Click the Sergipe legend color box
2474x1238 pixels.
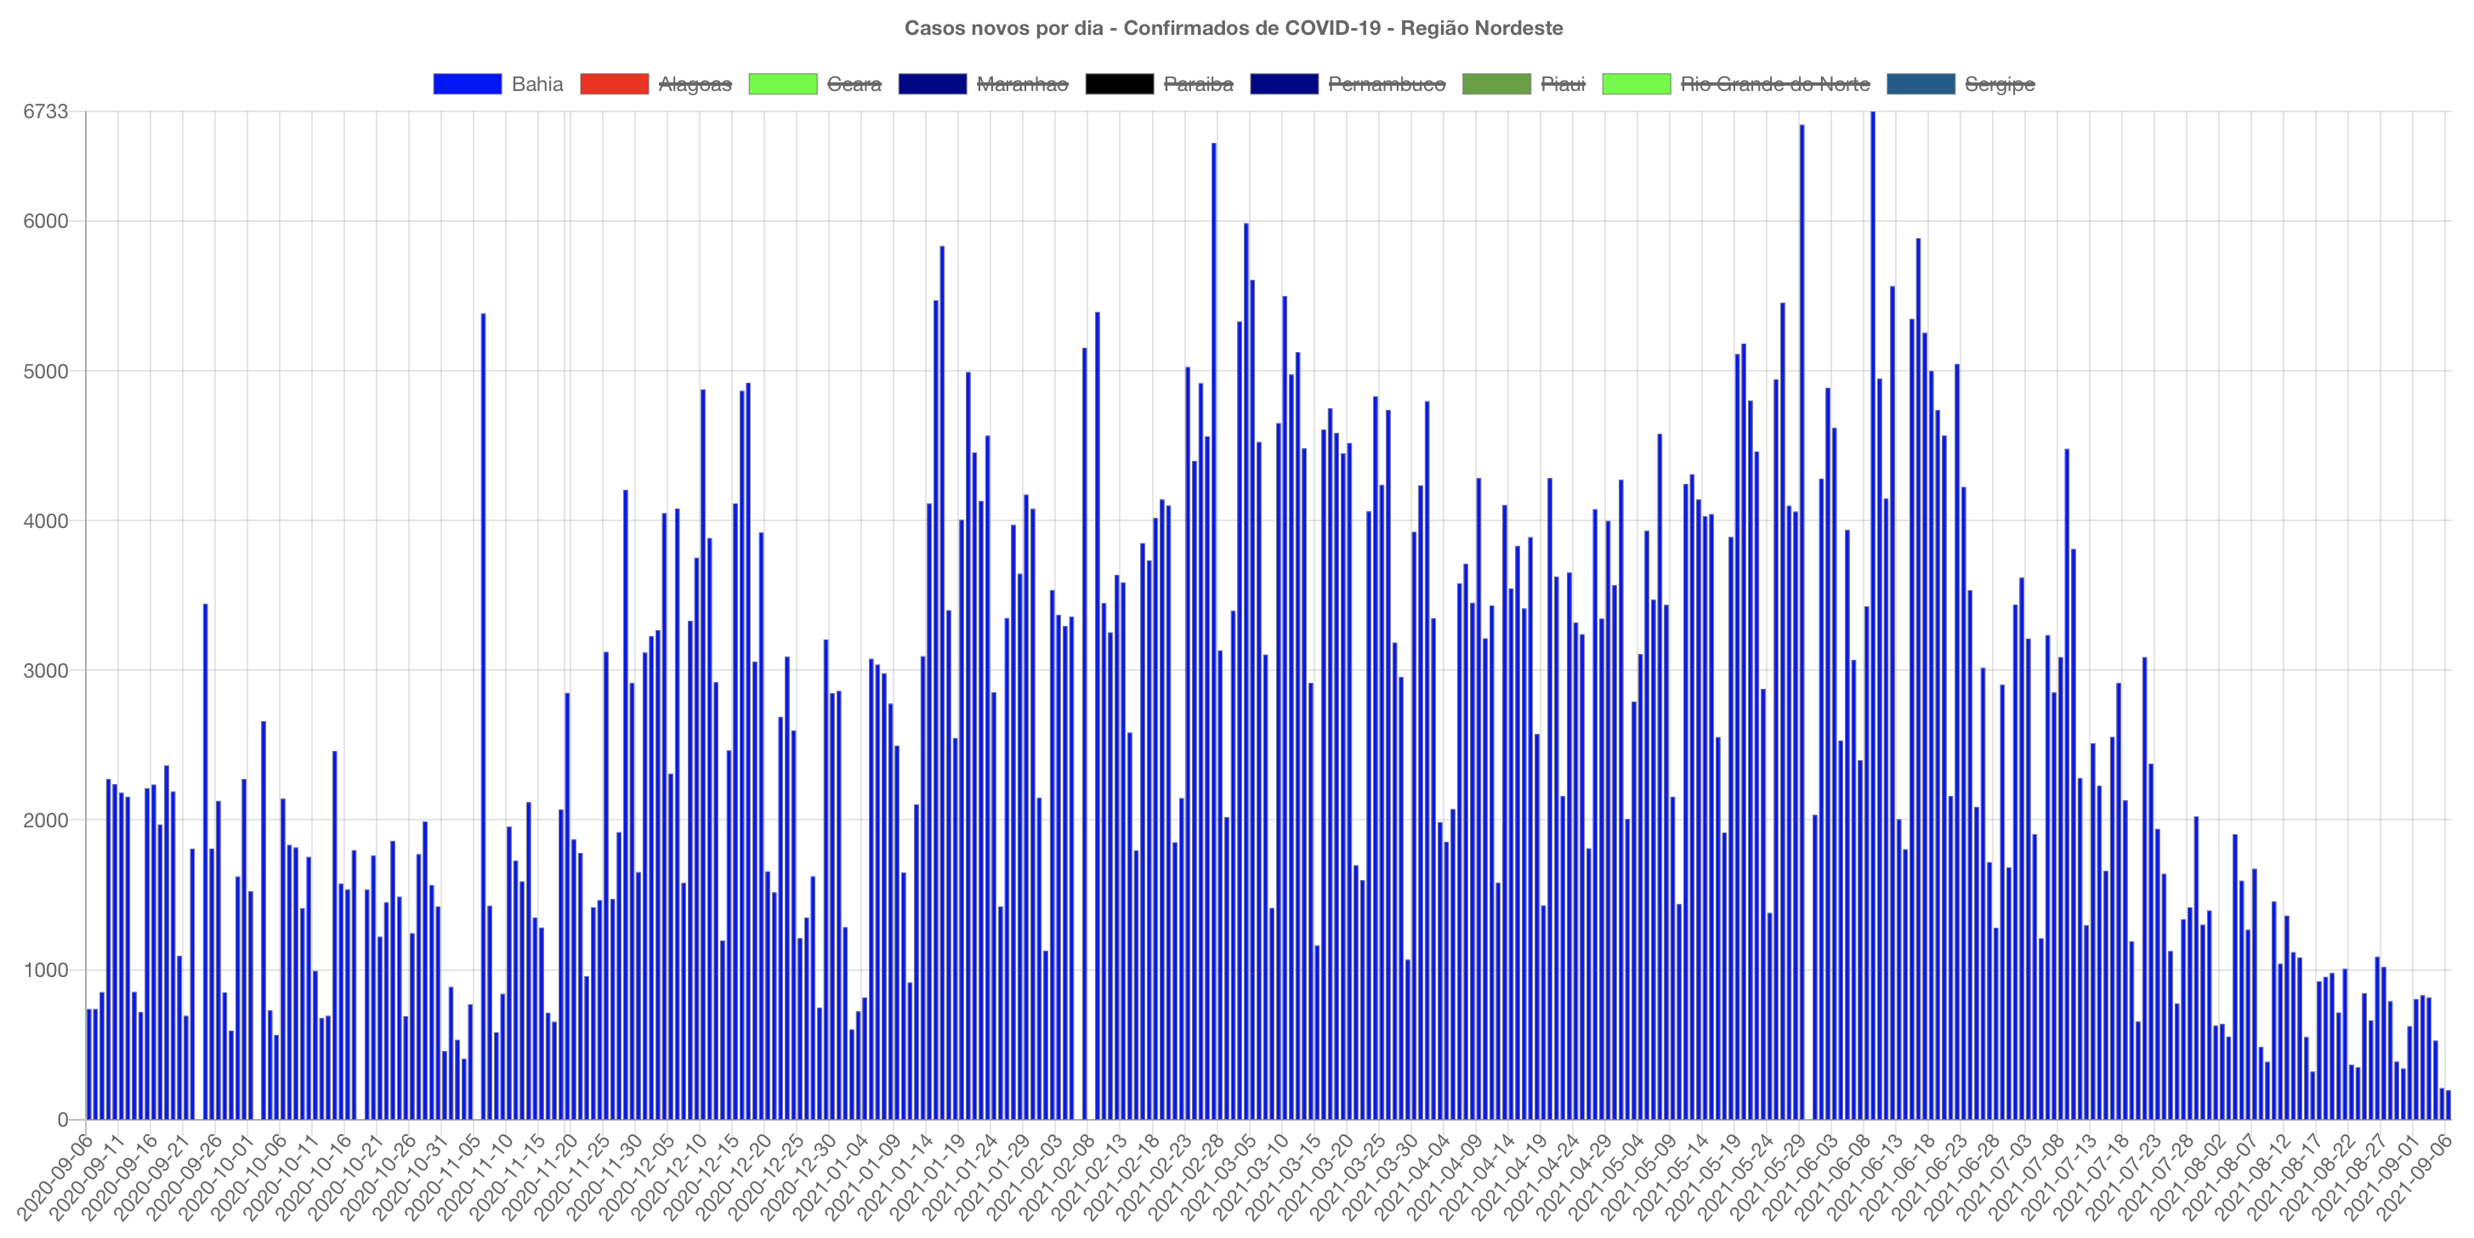[x=1920, y=83]
